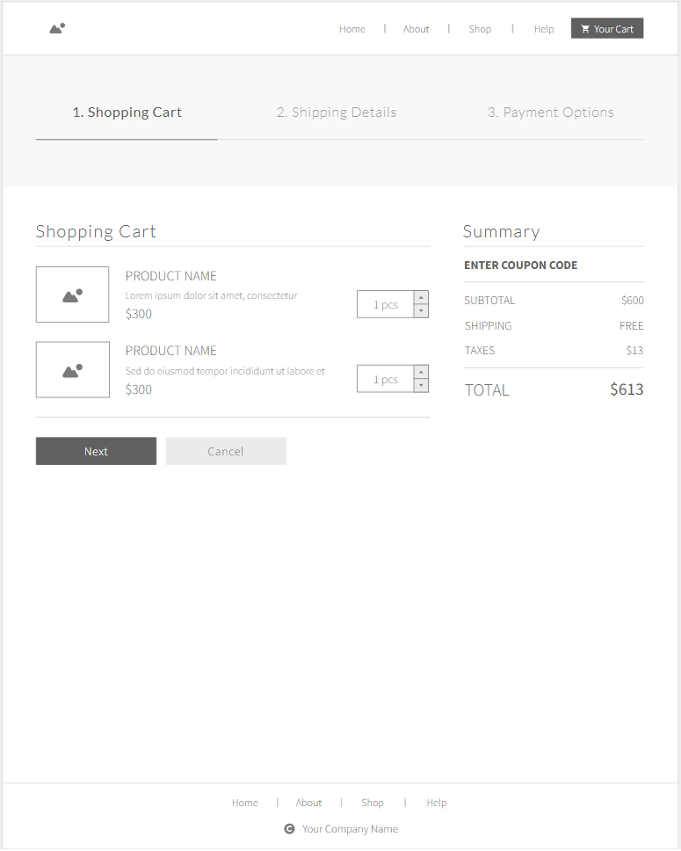The image size is (681, 851).
Task: Click Your Company Name in footer
Action: coord(350,829)
